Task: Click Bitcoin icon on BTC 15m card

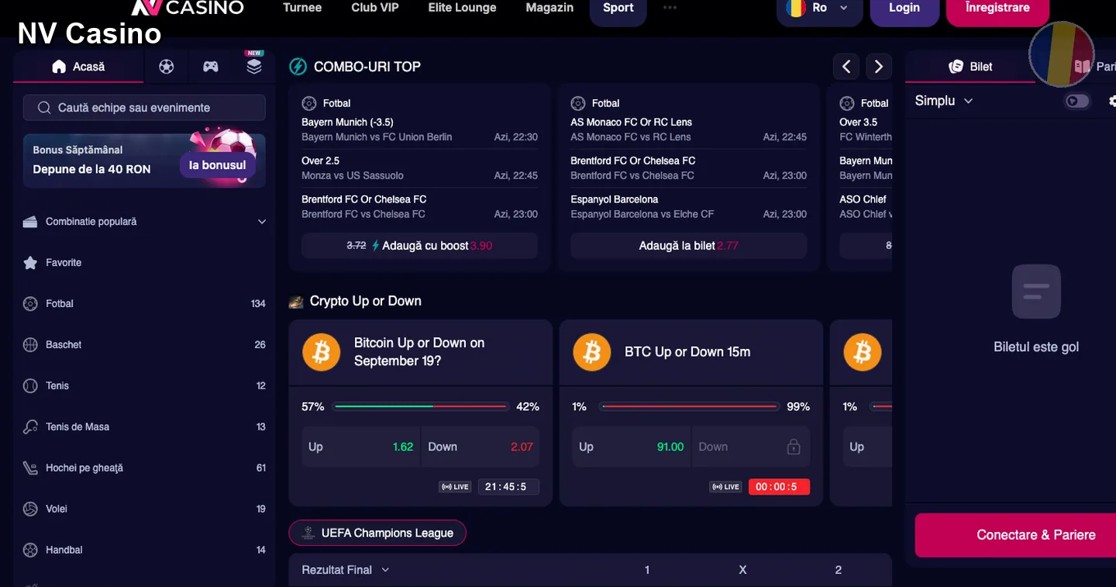Action: [x=592, y=352]
